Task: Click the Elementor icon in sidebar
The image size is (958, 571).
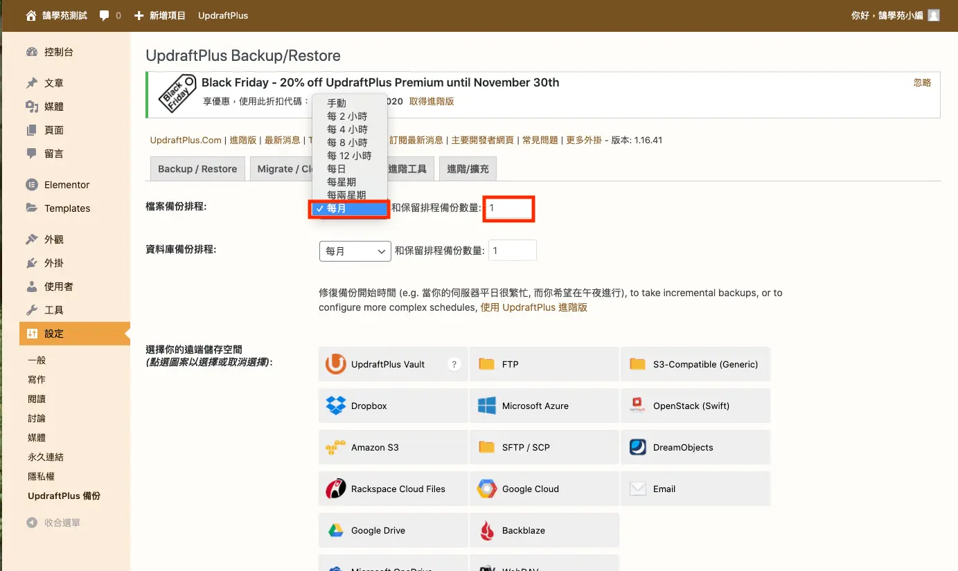Action: click(x=32, y=185)
